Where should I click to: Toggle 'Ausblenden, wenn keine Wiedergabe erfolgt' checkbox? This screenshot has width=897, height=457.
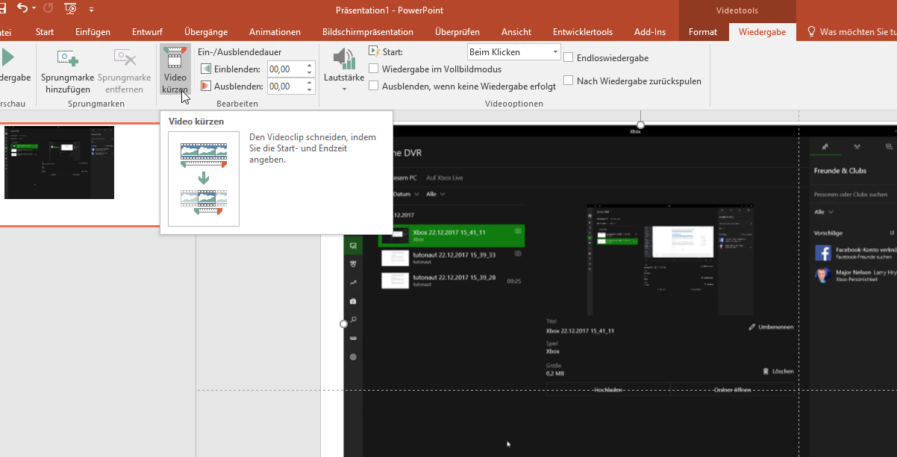374,86
